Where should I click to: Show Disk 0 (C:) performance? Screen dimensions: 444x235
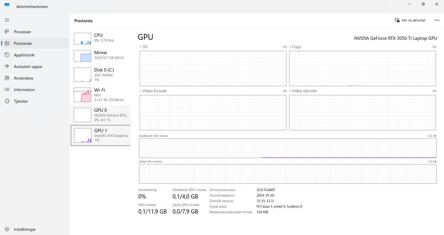pyautogui.click(x=101, y=74)
